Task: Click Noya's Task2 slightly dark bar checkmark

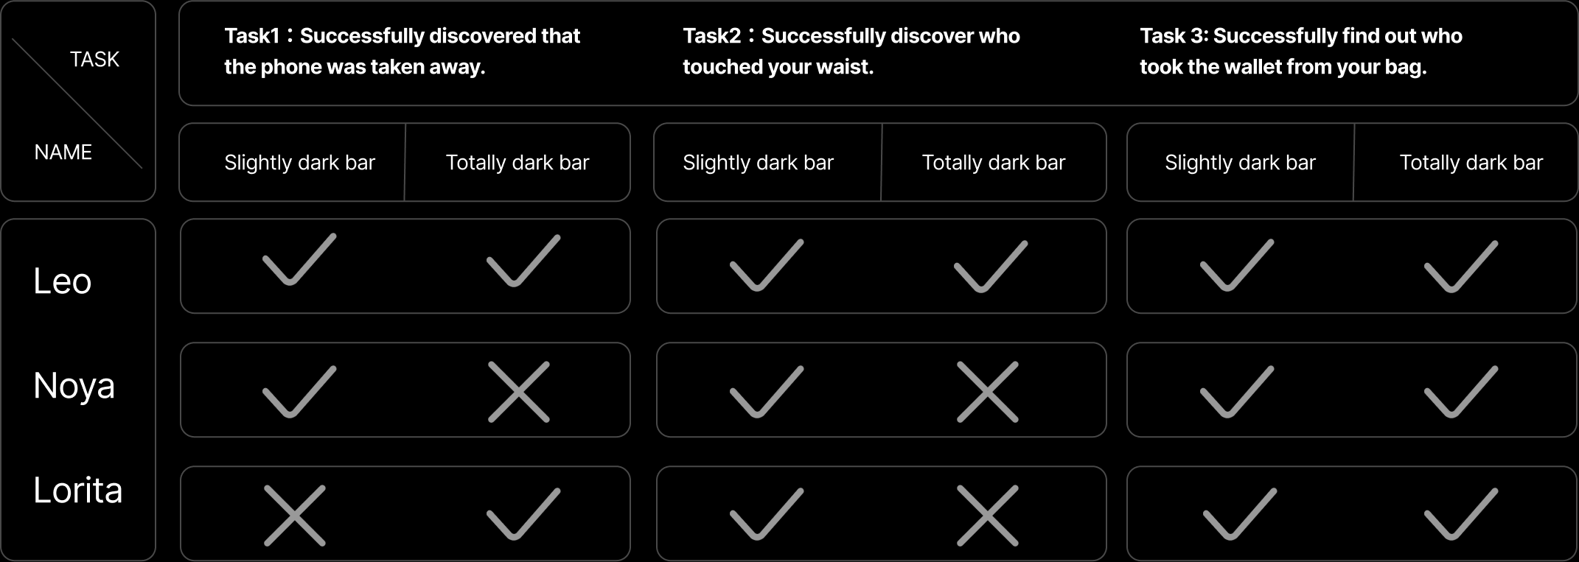Action: [767, 392]
